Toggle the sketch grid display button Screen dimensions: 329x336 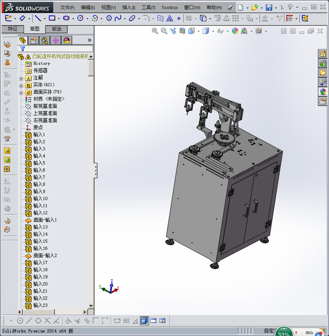pos(126,321)
